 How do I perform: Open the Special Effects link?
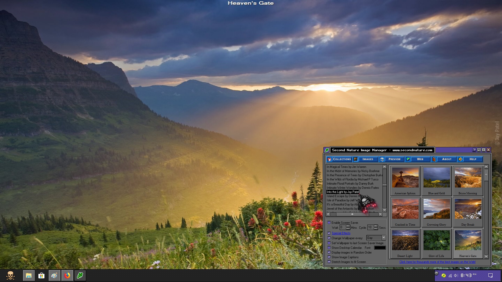(x=341, y=233)
